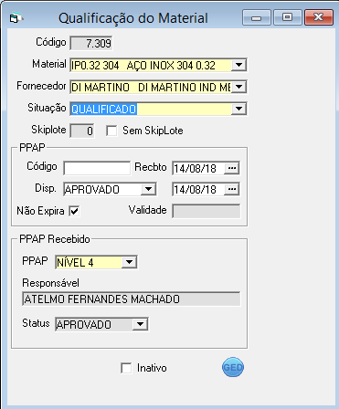Click the Skiplote number field
The height and width of the screenshot is (409, 339).
82,131
